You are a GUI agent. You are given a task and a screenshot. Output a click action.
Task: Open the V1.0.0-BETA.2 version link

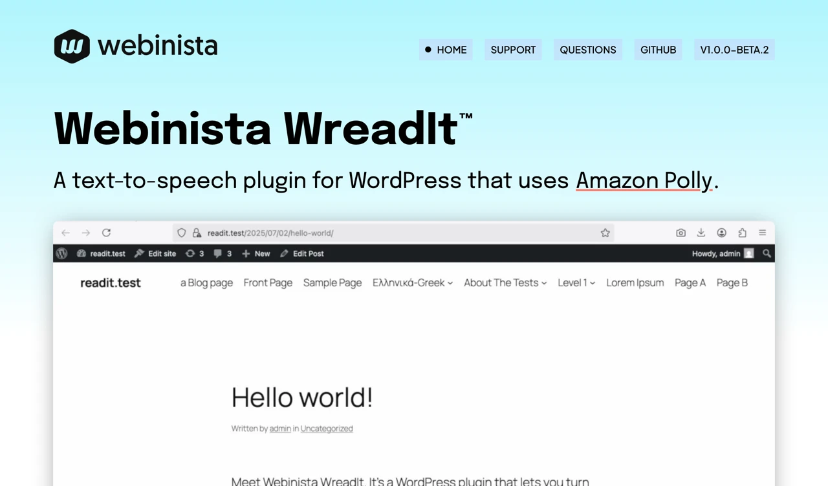pyautogui.click(x=734, y=50)
